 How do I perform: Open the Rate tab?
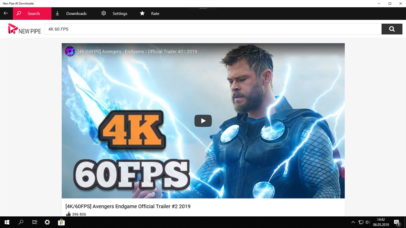(150, 13)
